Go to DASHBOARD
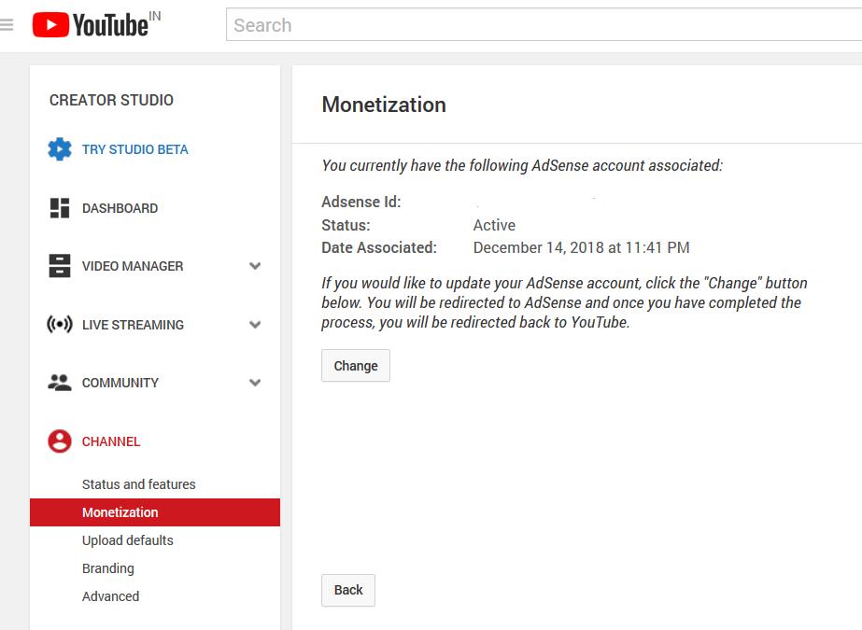The image size is (862, 630). 120,208
